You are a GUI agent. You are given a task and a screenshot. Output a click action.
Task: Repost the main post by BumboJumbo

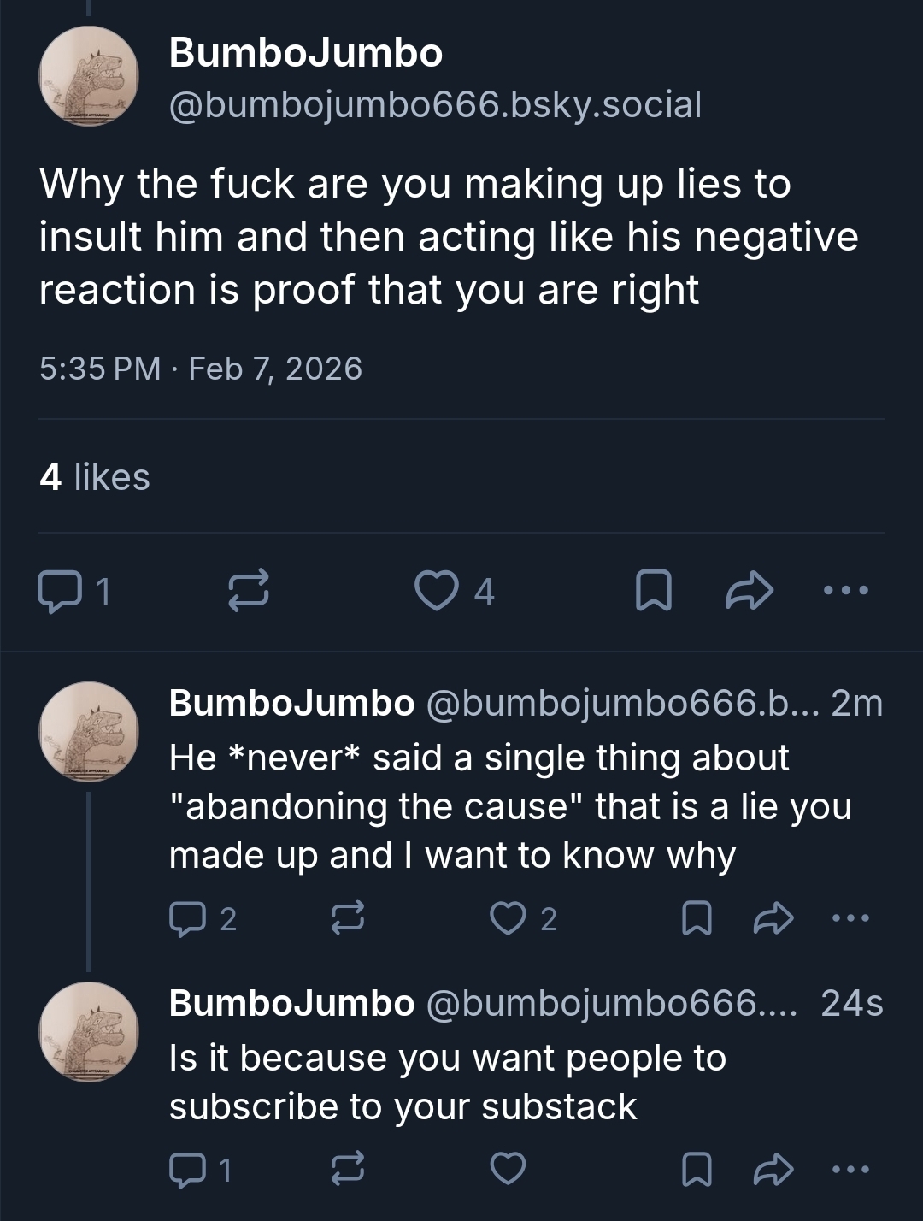249,592
